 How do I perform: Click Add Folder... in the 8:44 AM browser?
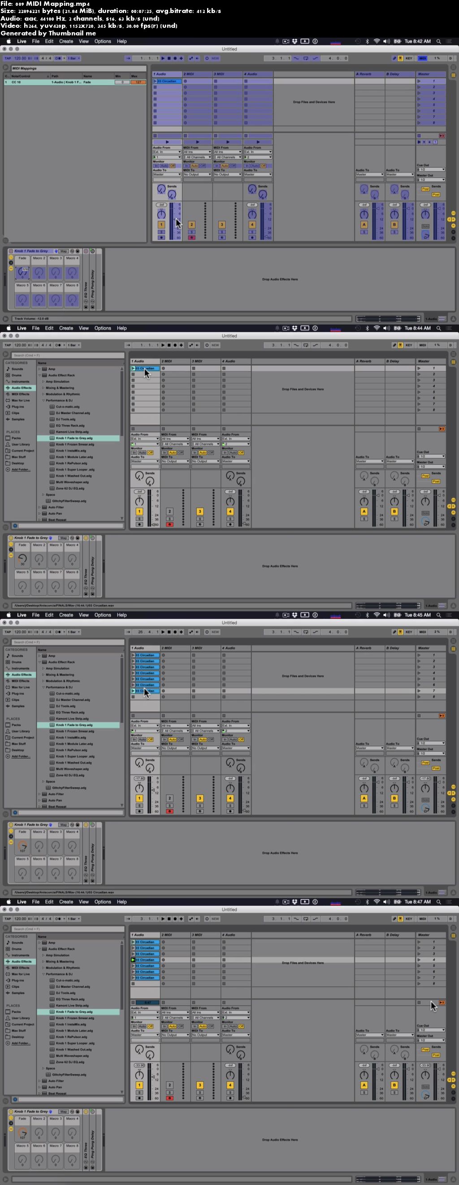(21, 470)
